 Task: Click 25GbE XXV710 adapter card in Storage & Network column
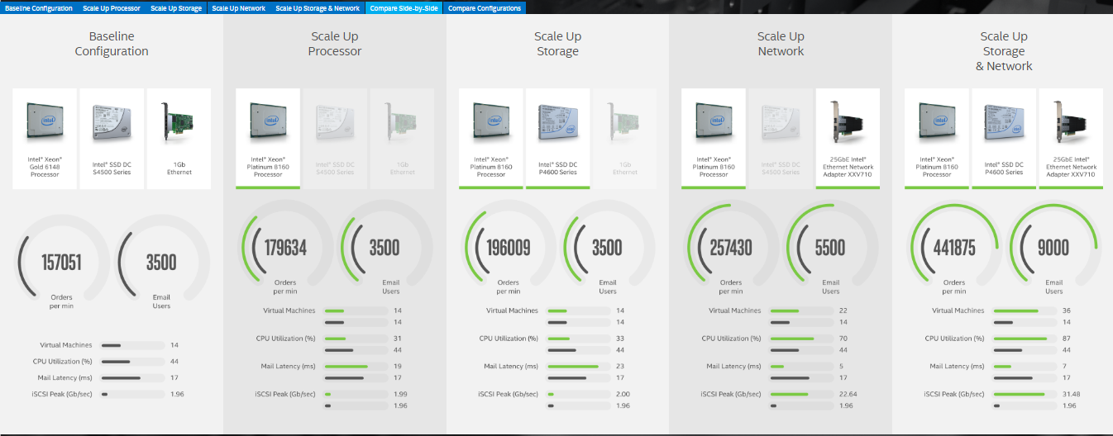(x=1071, y=139)
